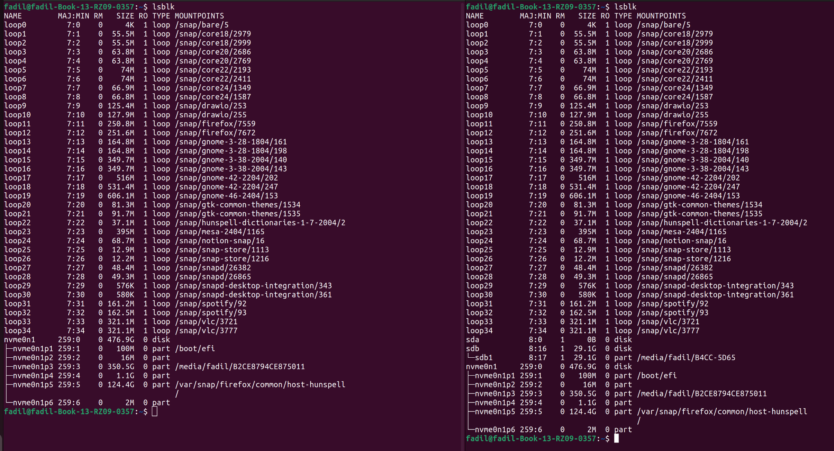Screen dimensions: 834x451
Task: Click loop0 in the left terminal
Action: (x=15, y=25)
